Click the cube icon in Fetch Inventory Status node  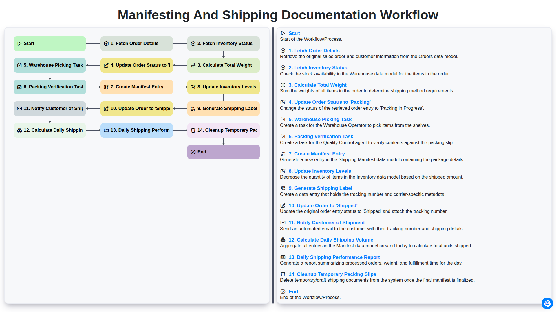193,44
